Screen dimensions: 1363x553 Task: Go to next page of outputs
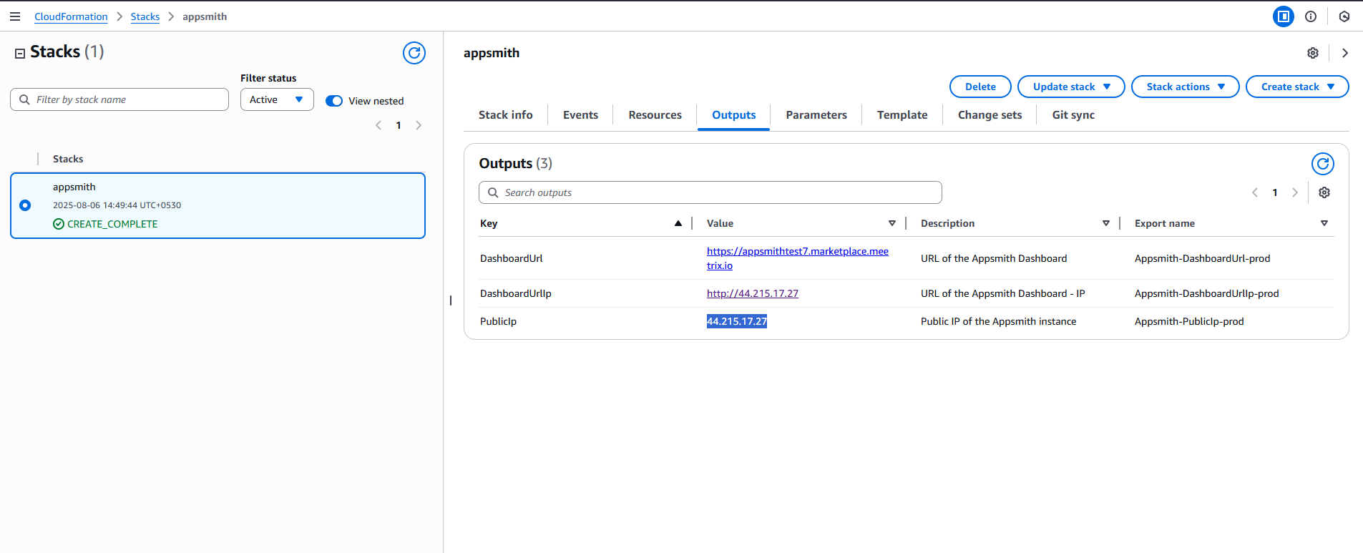[1295, 192]
